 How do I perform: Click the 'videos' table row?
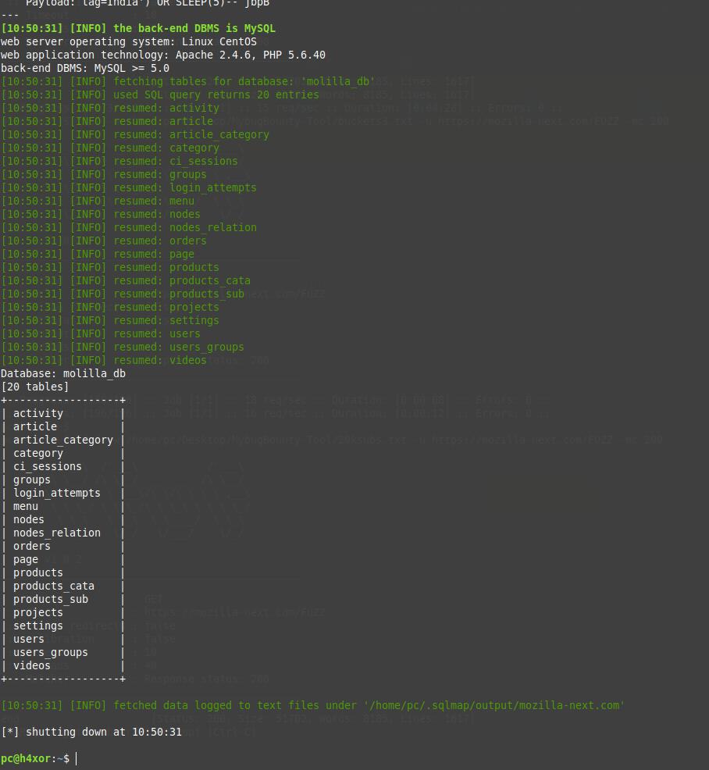[x=31, y=665]
